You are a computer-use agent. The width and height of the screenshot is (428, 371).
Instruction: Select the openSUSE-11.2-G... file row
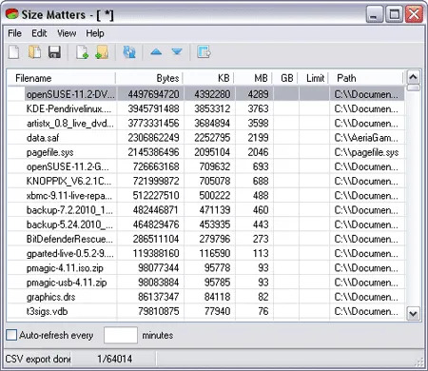coord(205,166)
